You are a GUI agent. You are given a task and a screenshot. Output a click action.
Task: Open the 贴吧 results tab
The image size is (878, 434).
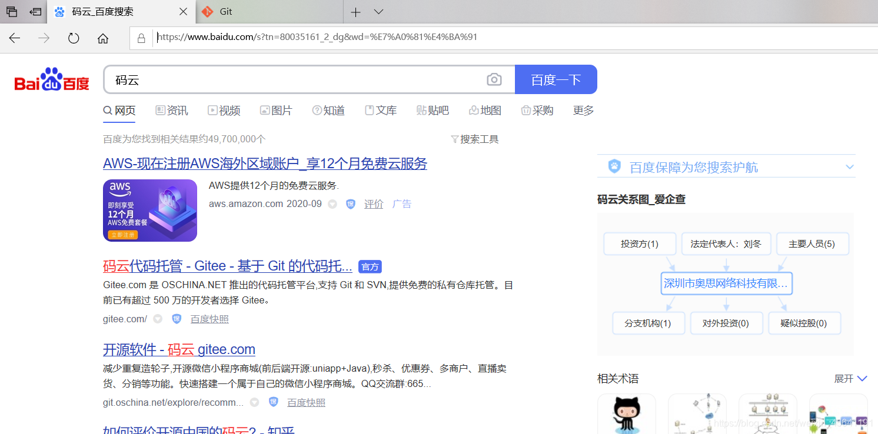point(433,111)
